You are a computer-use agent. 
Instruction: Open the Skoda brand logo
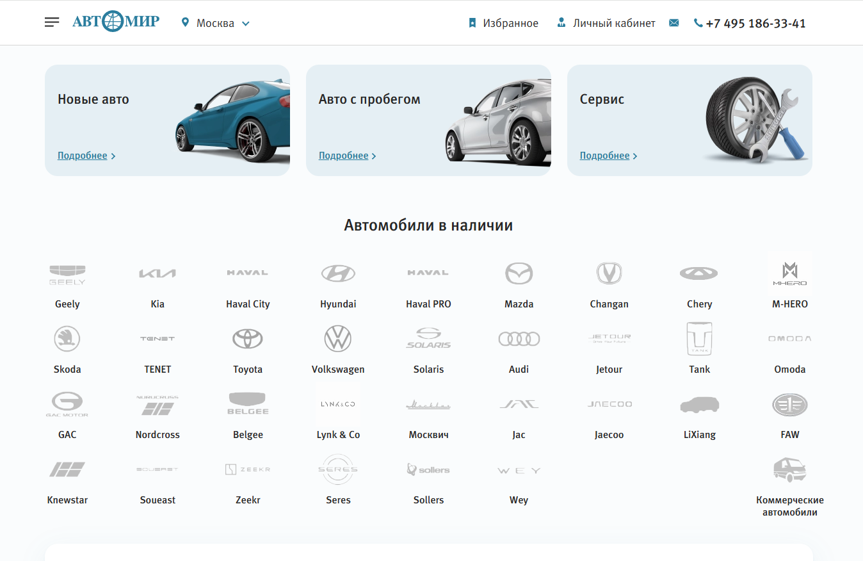(67, 339)
